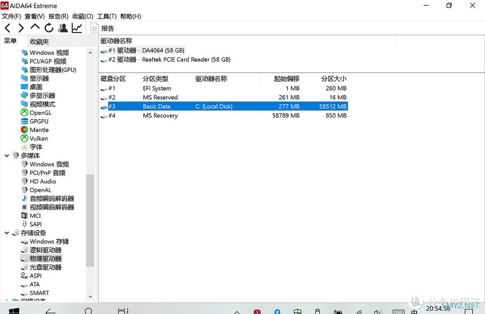485x314 pixels.
Task: Select partition #3 Basic Data row
Action: coord(224,106)
